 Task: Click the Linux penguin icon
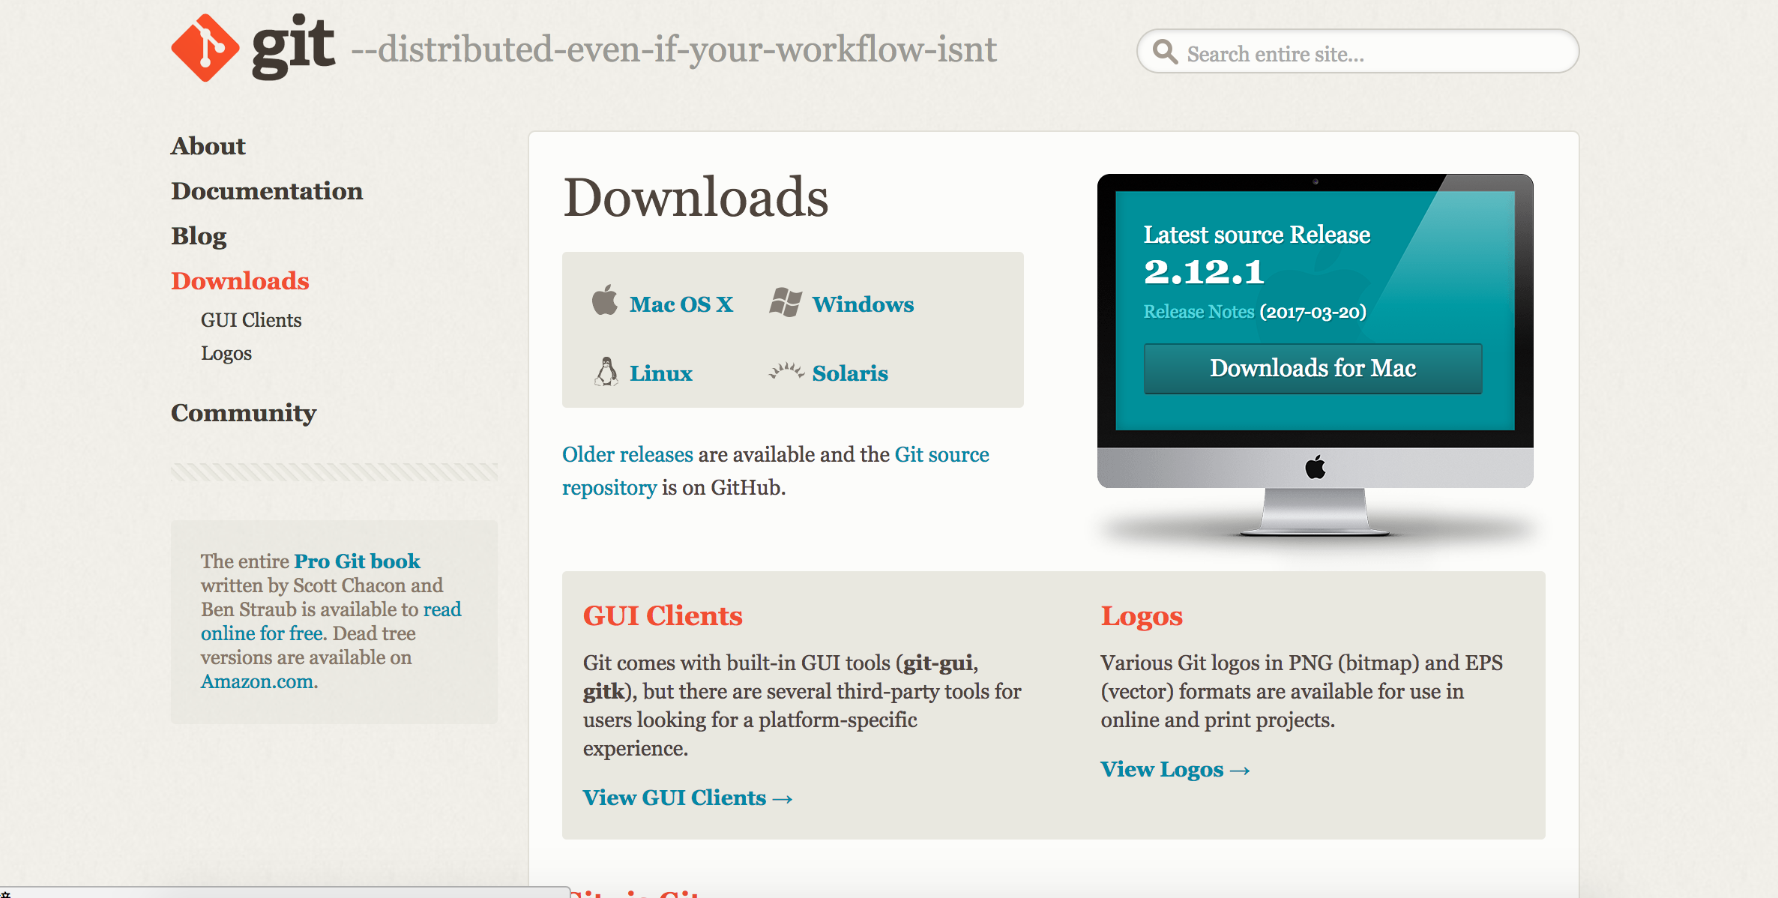[x=606, y=372]
